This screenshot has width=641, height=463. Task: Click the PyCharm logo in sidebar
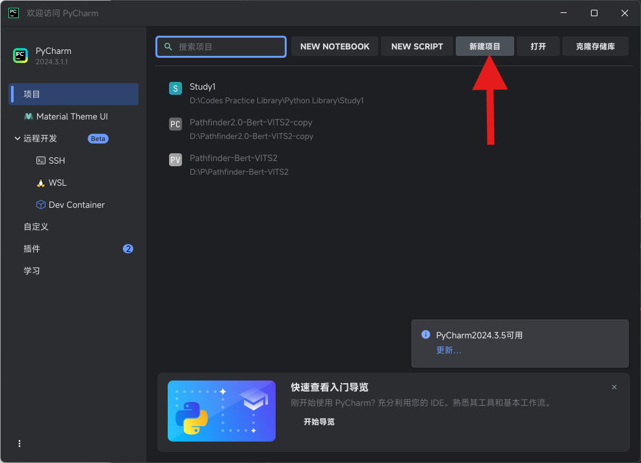(x=20, y=56)
